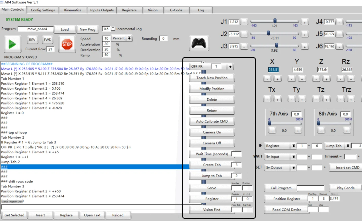Open the SET 5v Output dropdown
Screen dimensions: 362x221
280,168
